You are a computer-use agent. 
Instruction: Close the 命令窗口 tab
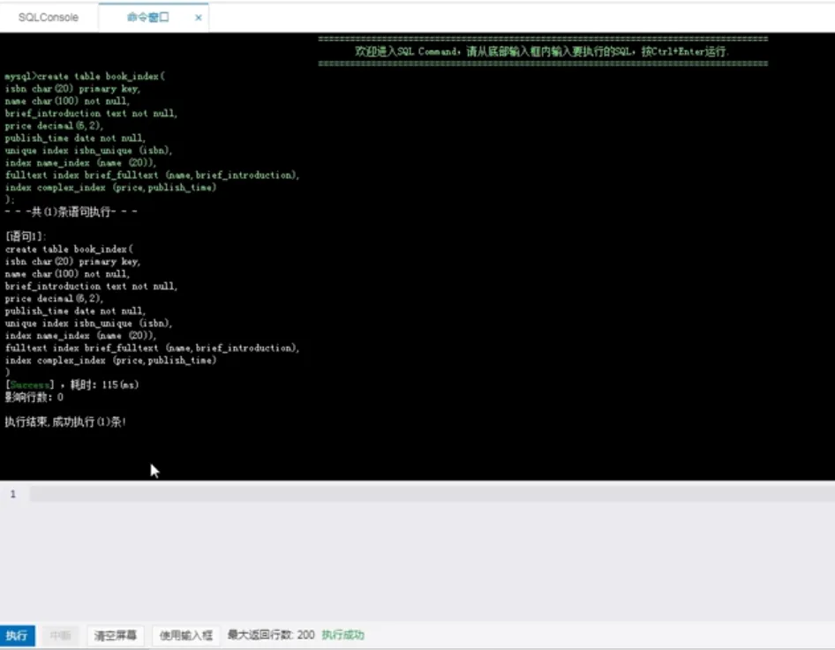(x=199, y=17)
